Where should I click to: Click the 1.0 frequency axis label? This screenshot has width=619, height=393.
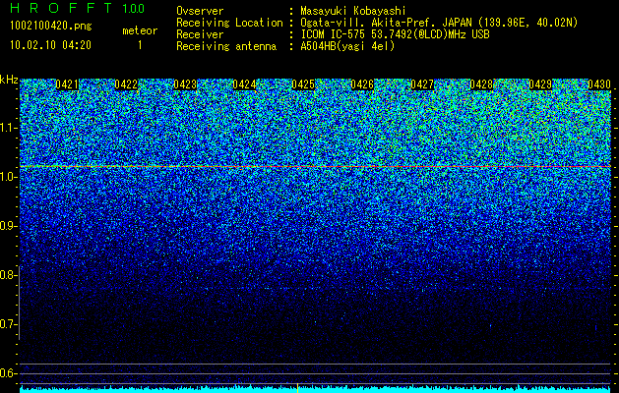click(7, 178)
